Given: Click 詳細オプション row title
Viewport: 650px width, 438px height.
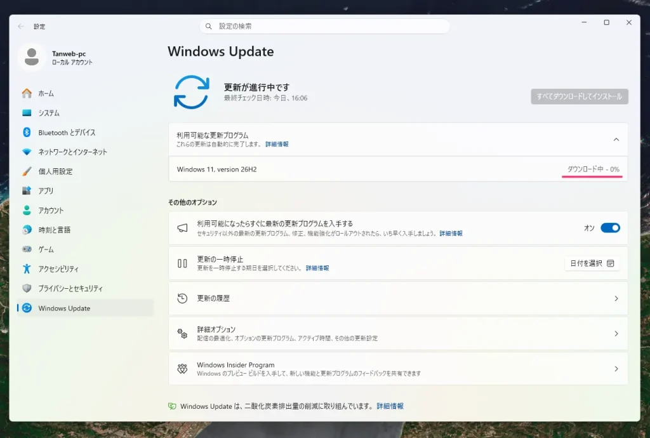Looking at the screenshot, I should pyautogui.click(x=216, y=329).
